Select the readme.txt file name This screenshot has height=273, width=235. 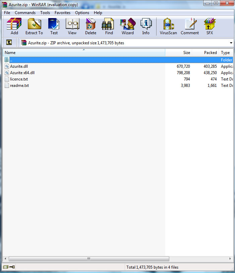coord(19,86)
